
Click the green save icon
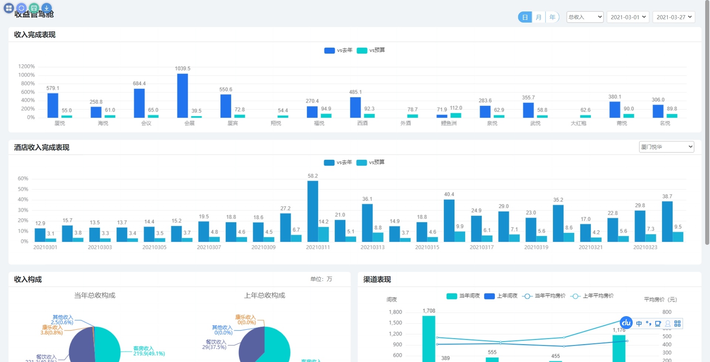[x=34, y=8]
